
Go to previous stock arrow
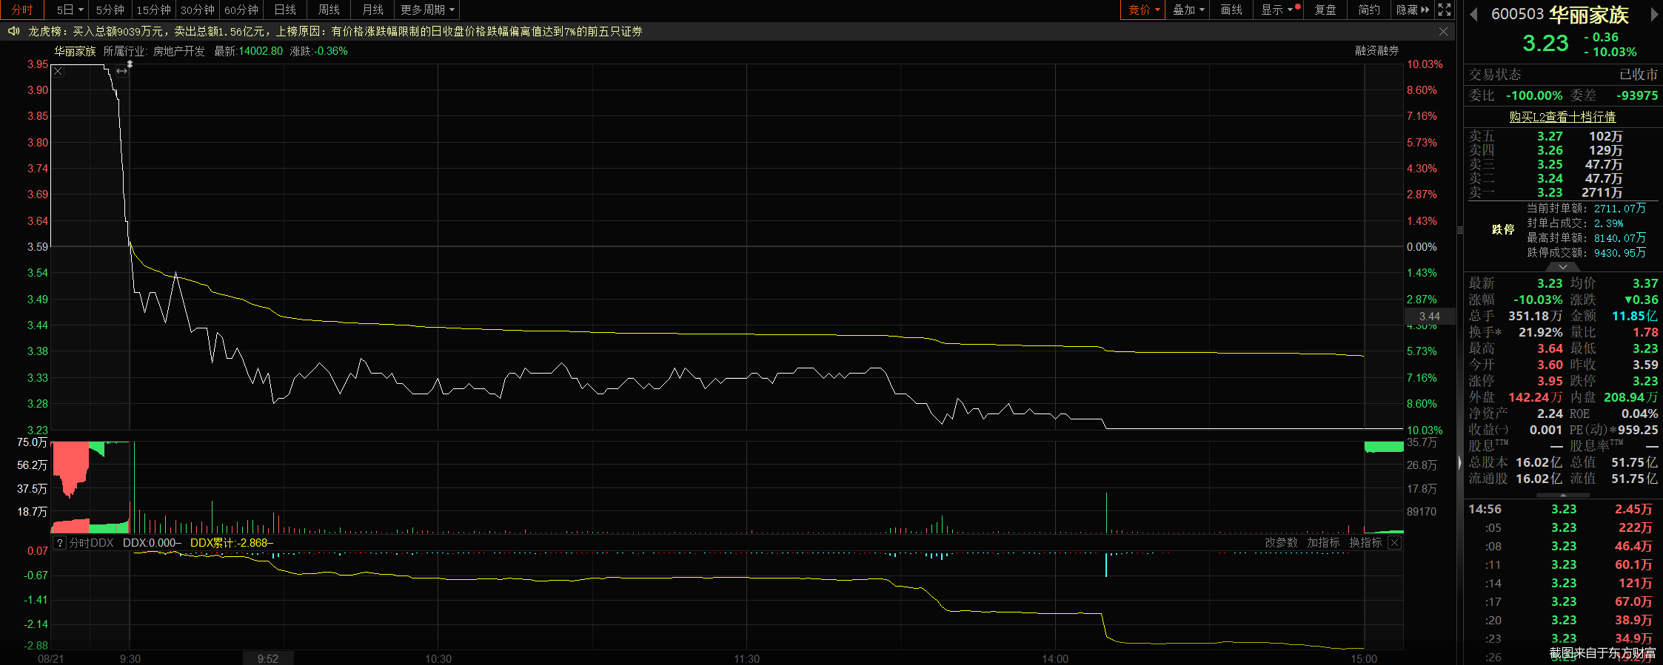pos(1473,14)
